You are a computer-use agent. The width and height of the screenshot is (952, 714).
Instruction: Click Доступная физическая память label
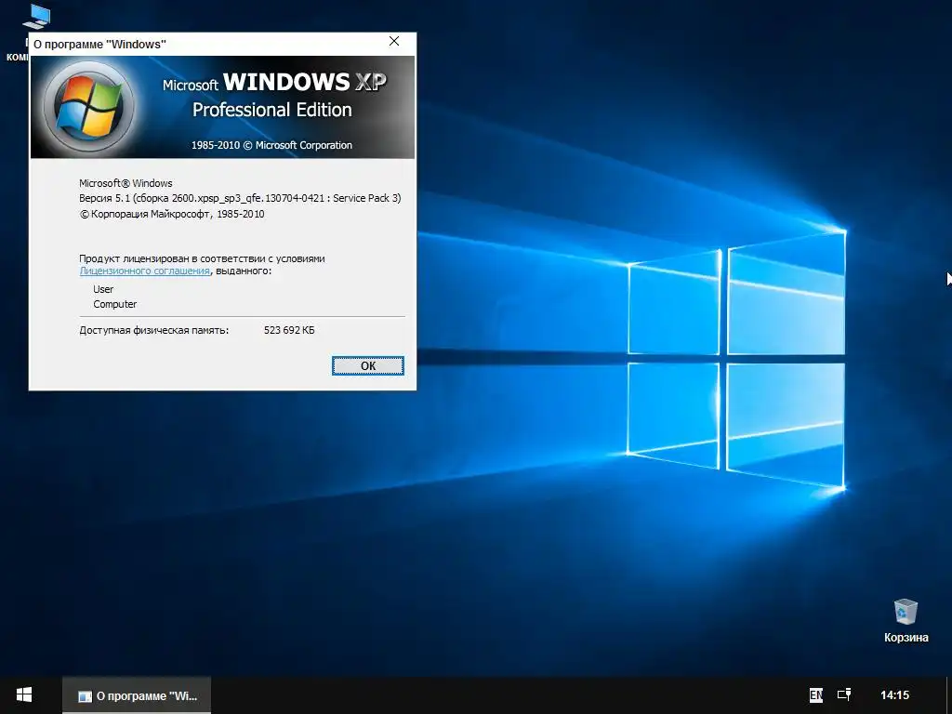click(154, 330)
